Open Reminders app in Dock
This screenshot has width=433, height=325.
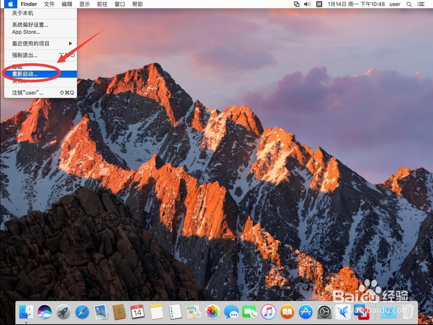[175, 312]
